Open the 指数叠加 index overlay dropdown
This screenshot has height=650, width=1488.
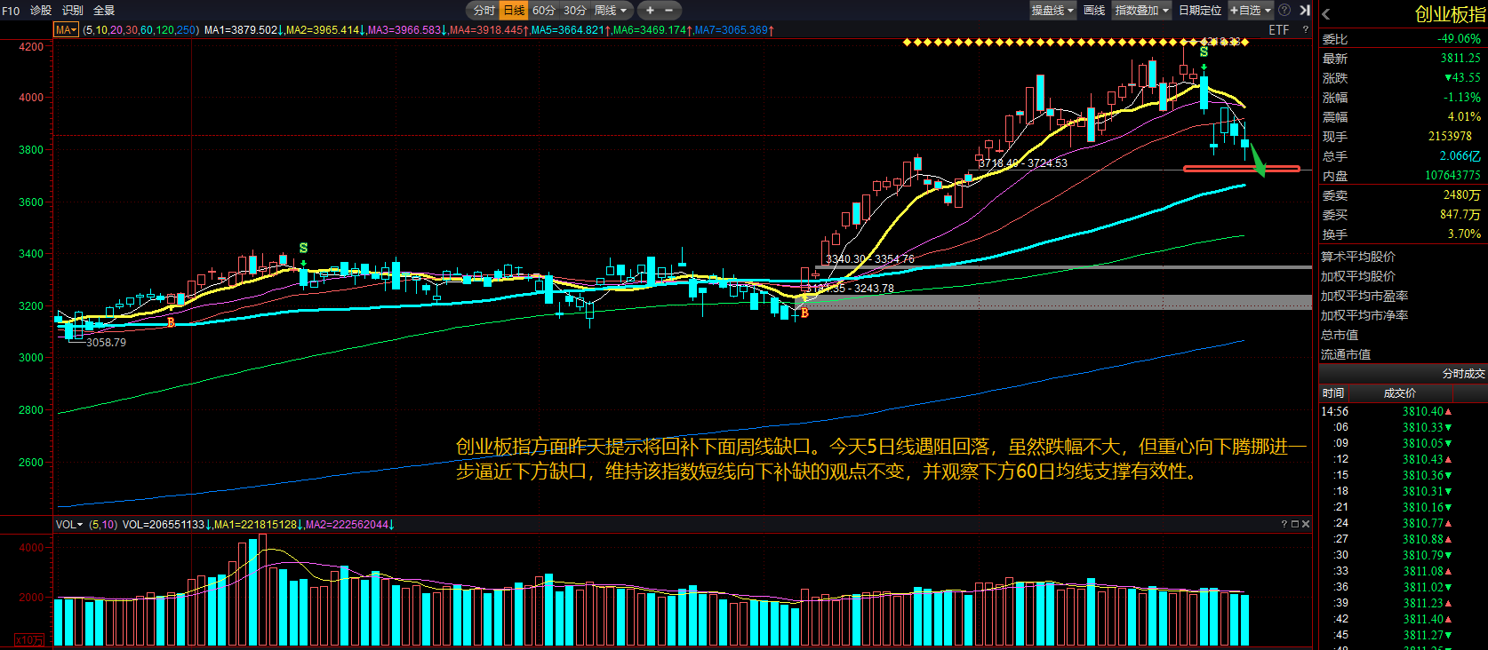(x=1142, y=11)
